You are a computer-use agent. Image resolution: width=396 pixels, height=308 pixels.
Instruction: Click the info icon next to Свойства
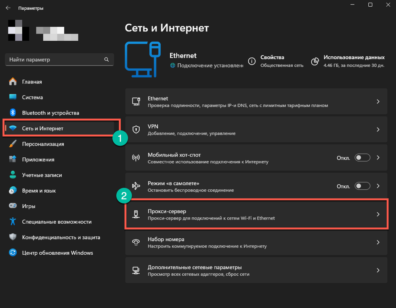[252, 61]
